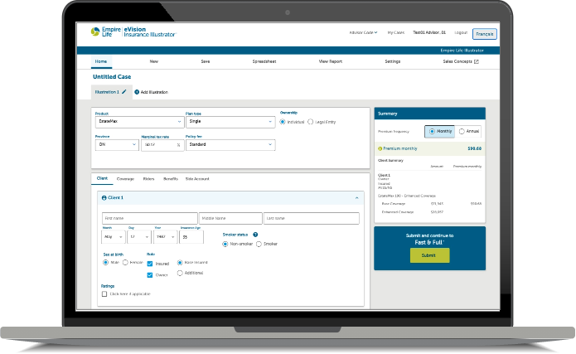Screen dimensions: 576x354
Task: Open Sales Concepts via external link icon
Action: [x=476, y=62]
